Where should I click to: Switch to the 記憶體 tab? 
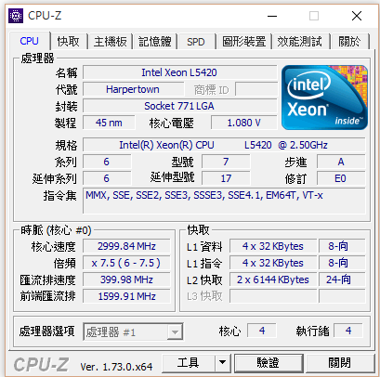pos(155,42)
